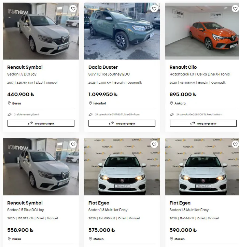The width and height of the screenshot is (239, 247).
Task: View photo of 2017 Renault Symbol
Action: tap(41, 31)
